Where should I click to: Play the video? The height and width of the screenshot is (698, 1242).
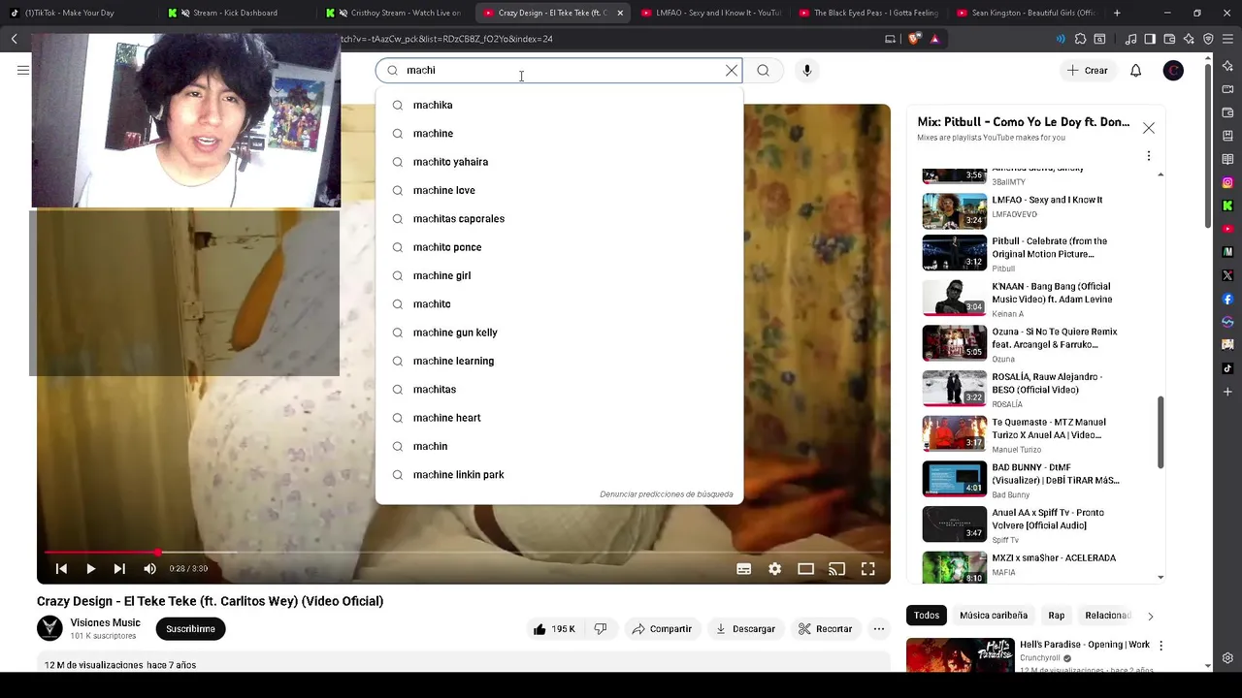pos(90,569)
